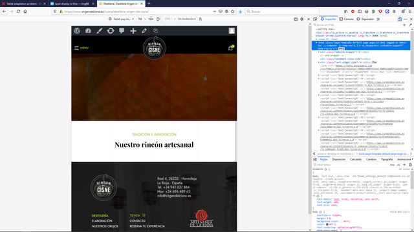This screenshot has width=414, height=232.
Task: Collapse the selected body element node
Action: point(316,43)
